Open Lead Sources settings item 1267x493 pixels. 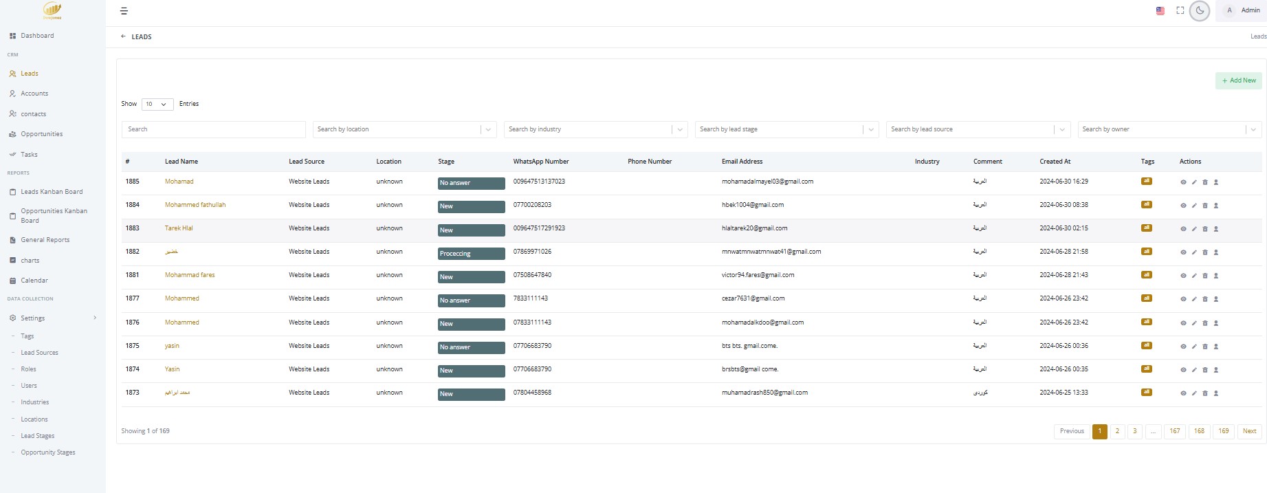39,353
